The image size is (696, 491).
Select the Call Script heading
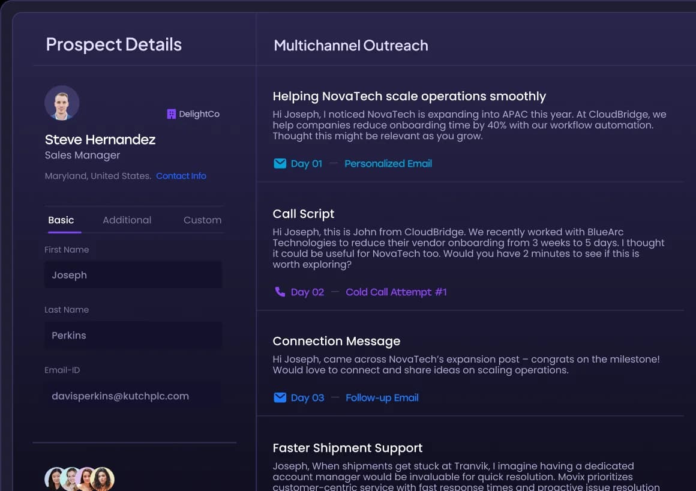[303, 214]
